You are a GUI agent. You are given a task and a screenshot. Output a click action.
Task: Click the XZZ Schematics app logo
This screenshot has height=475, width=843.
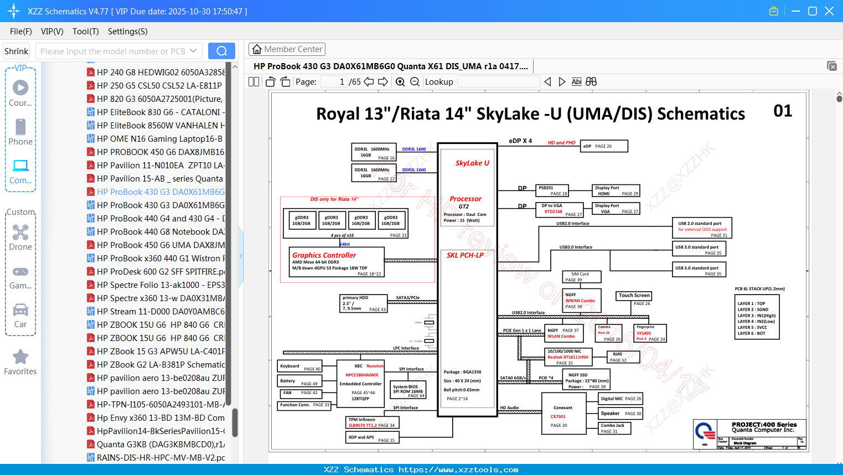[x=14, y=11]
